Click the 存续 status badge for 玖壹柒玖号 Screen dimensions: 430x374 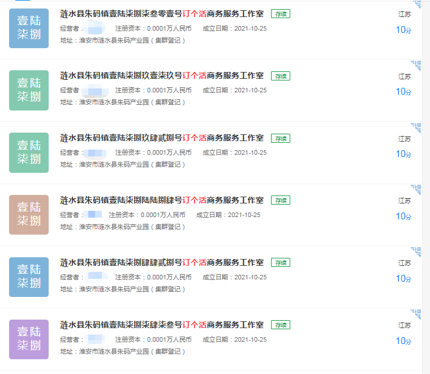point(281,76)
